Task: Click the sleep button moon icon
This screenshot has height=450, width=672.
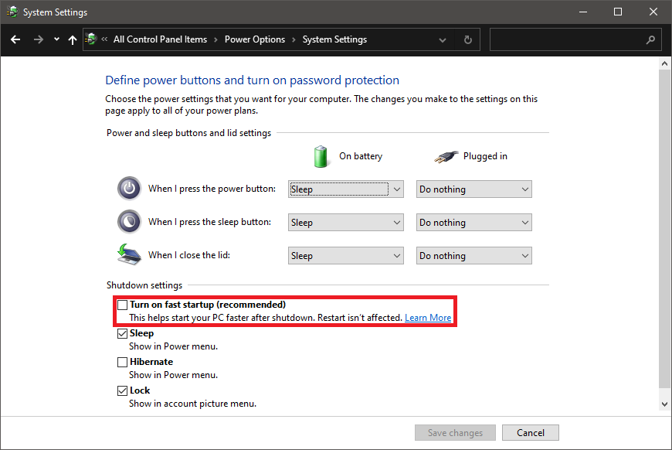Action: coord(129,222)
